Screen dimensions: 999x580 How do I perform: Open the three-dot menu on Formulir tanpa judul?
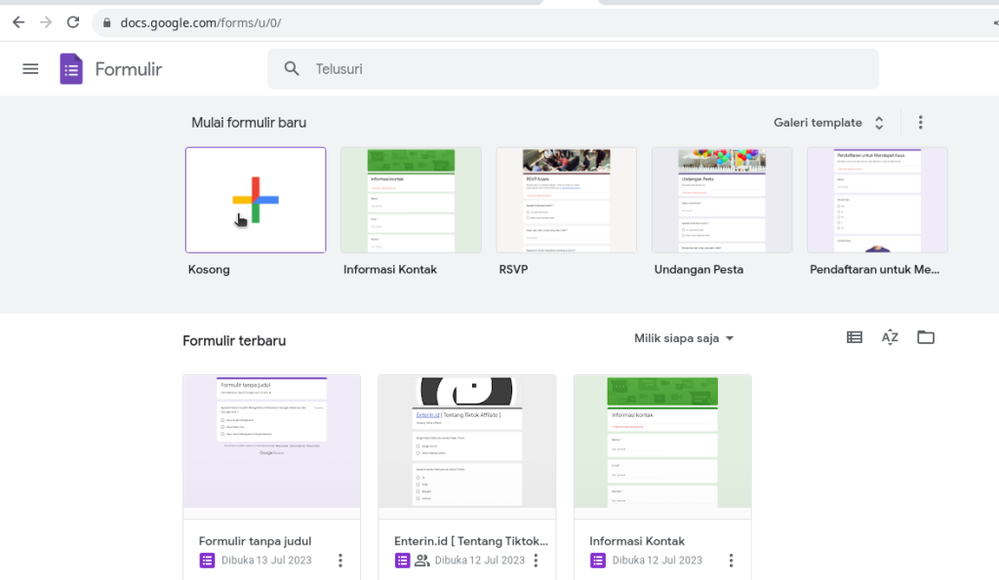click(340, 561)
